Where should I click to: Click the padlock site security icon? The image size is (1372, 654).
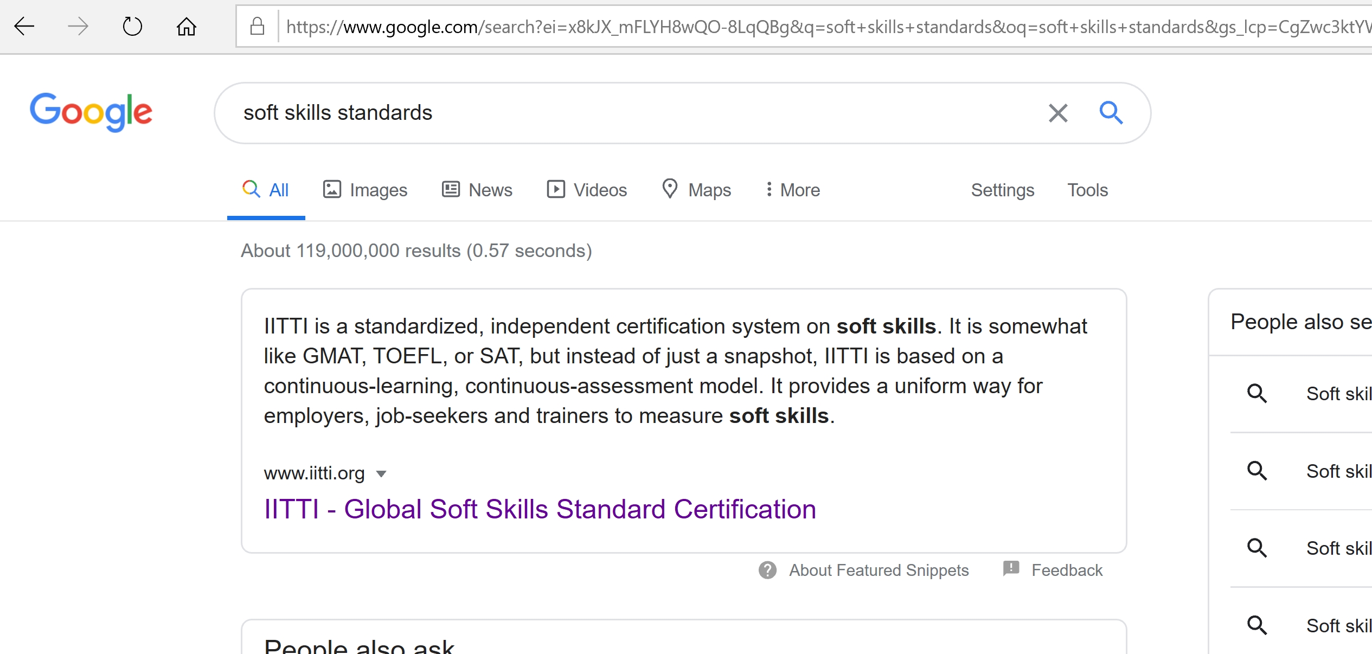[257, 26]
